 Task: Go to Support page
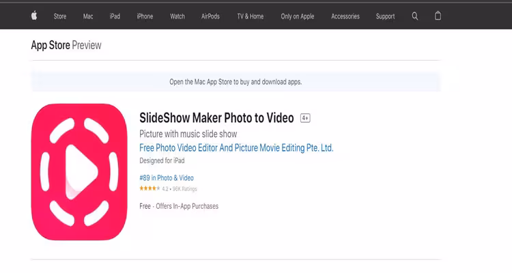pos(385,16)
